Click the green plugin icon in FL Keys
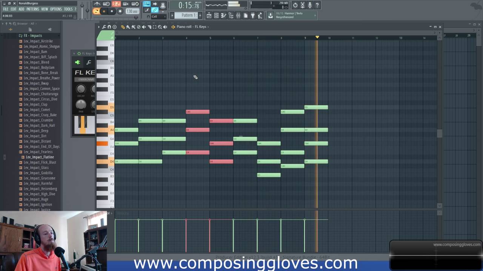The image size is (483, 271). [78, 62]
